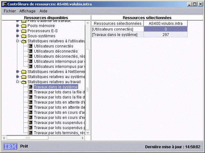Select the Travaux dans le système tree item

pos(56,87)
